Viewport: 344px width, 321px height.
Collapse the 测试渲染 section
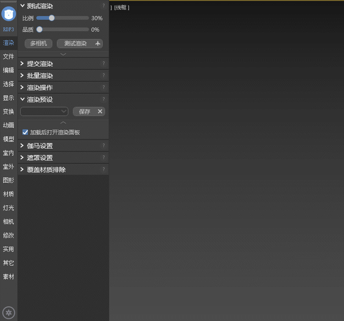coord(22,6)
